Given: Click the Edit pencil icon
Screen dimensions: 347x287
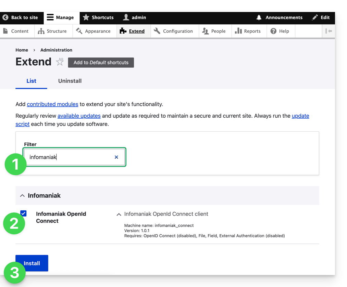Looking at the screenshot, I should tap(315, 17).
